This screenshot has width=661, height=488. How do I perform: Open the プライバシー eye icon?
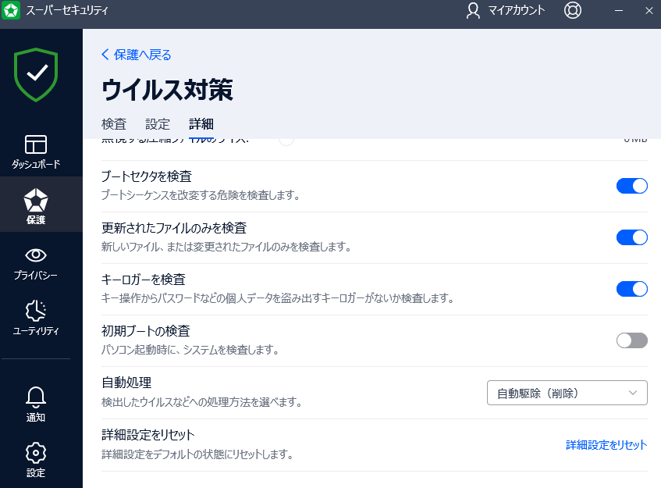(36, 262)
